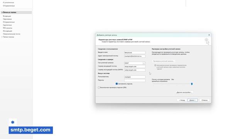Select the К исполнению favorites entry
Screen dimensions: 247x139
(8, 3)
